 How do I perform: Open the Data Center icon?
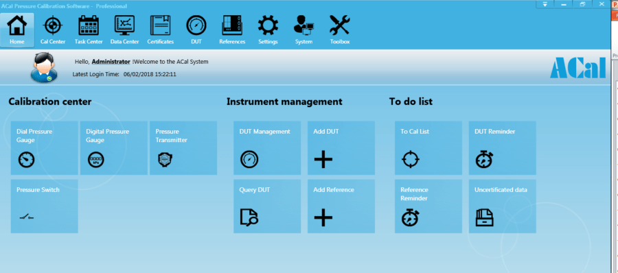click(124, 30)
